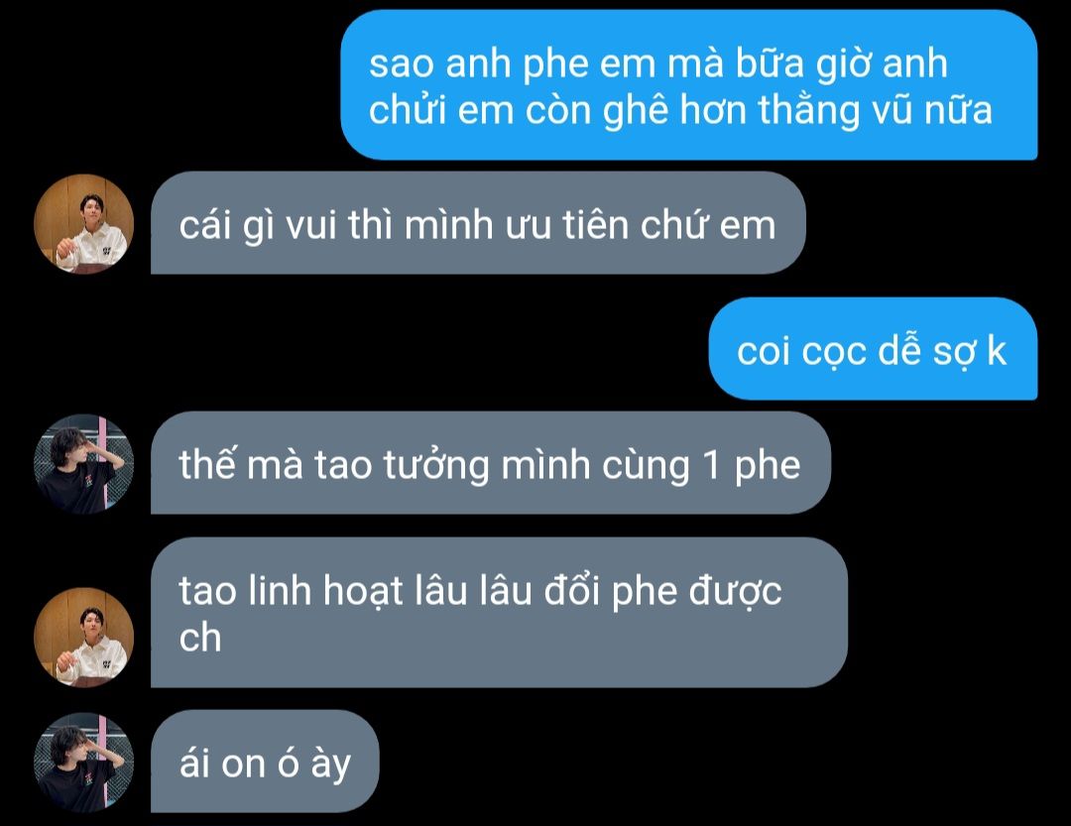Tap the avatar next to "thế mà tao tưởng"

(x=84, y=464)
